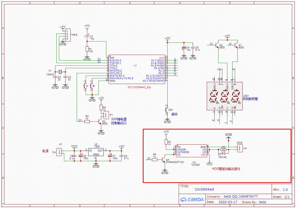
Task: Select the R6 1k resistor symbol
Action: pos(101,108)
